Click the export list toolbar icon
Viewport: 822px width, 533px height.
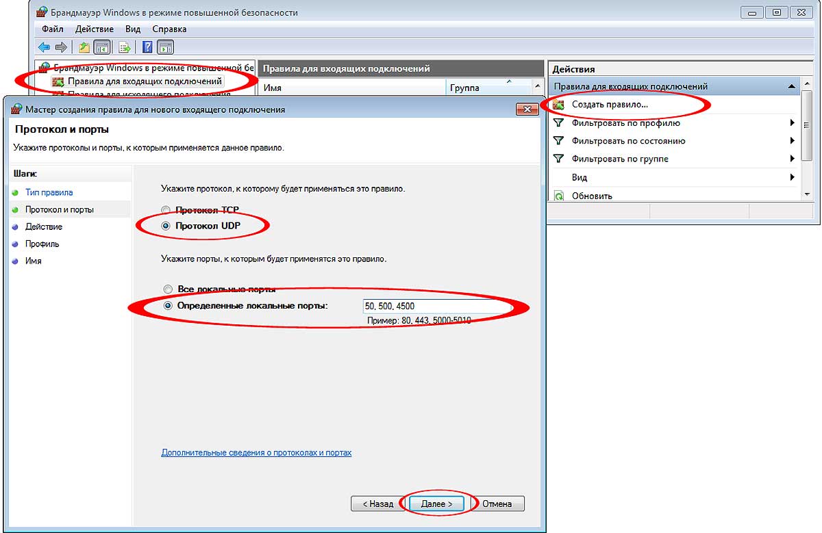coord(125,47)
